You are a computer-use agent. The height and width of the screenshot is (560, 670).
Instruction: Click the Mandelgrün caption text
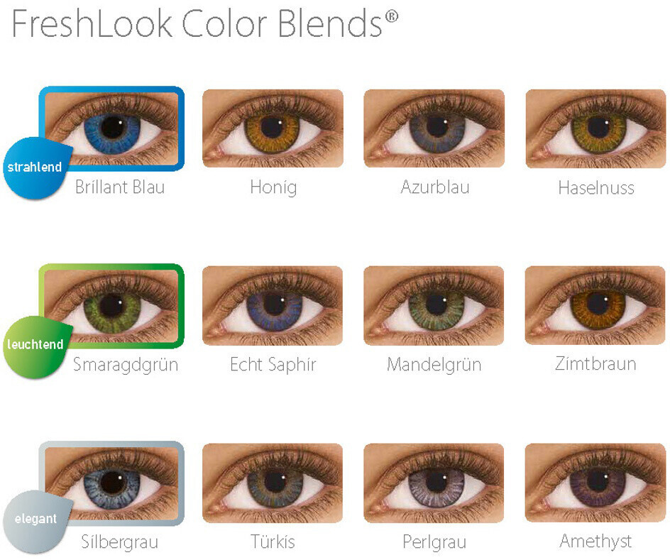[x=434, y=366]
